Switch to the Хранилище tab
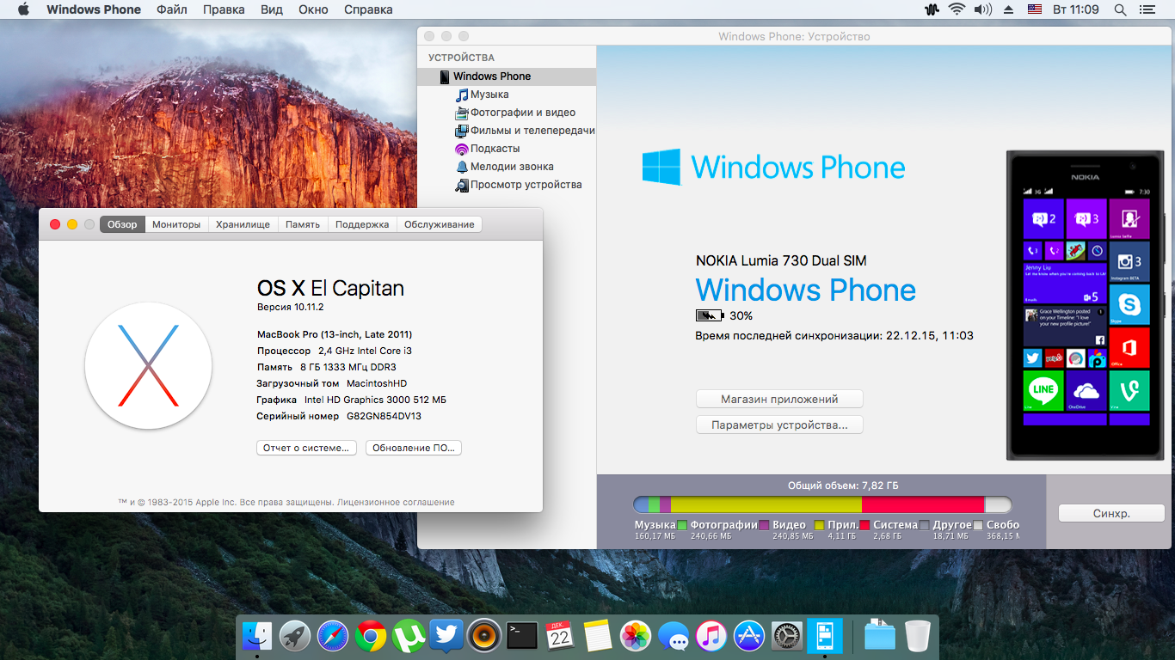 click(243, 224)
